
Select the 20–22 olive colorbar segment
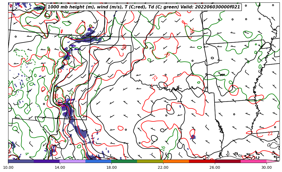tap(150, 161)
